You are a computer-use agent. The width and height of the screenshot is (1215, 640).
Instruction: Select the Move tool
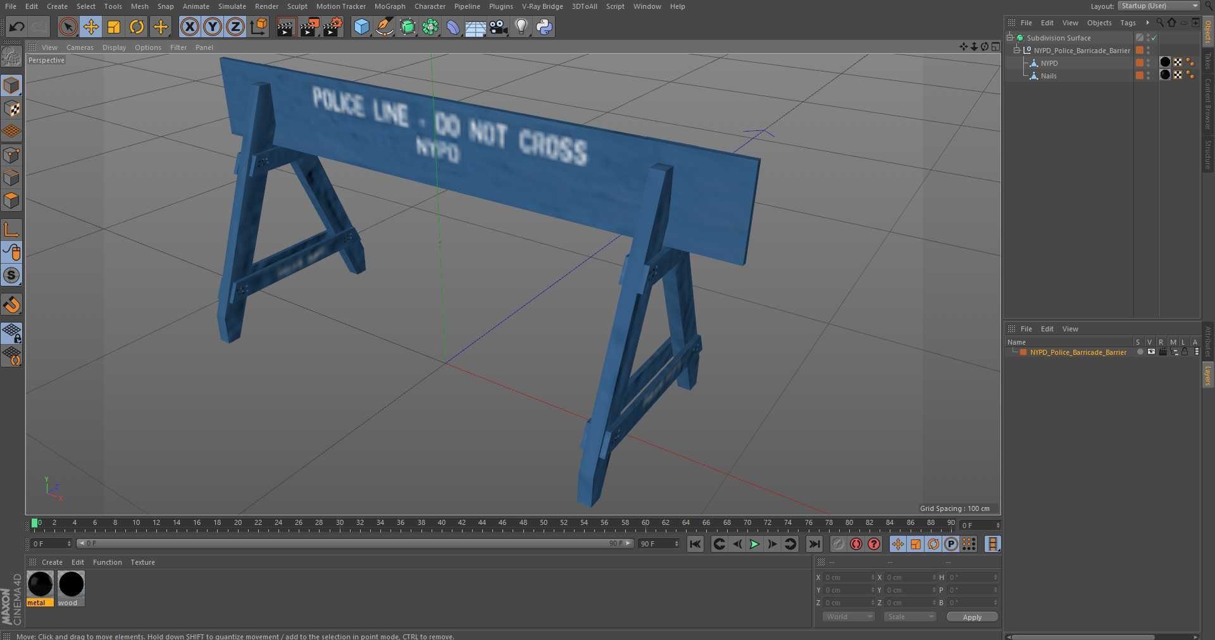(x=90, y=27)
